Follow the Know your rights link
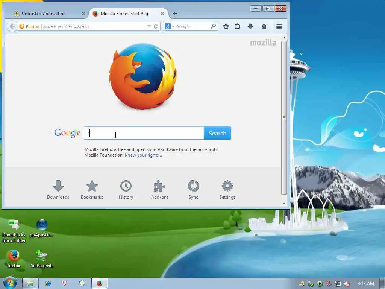 (x=143, y=155)
